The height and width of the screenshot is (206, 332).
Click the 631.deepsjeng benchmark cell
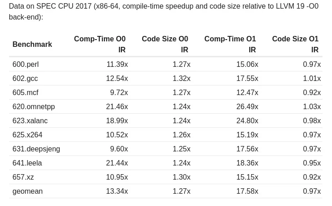tap(36, 149)
